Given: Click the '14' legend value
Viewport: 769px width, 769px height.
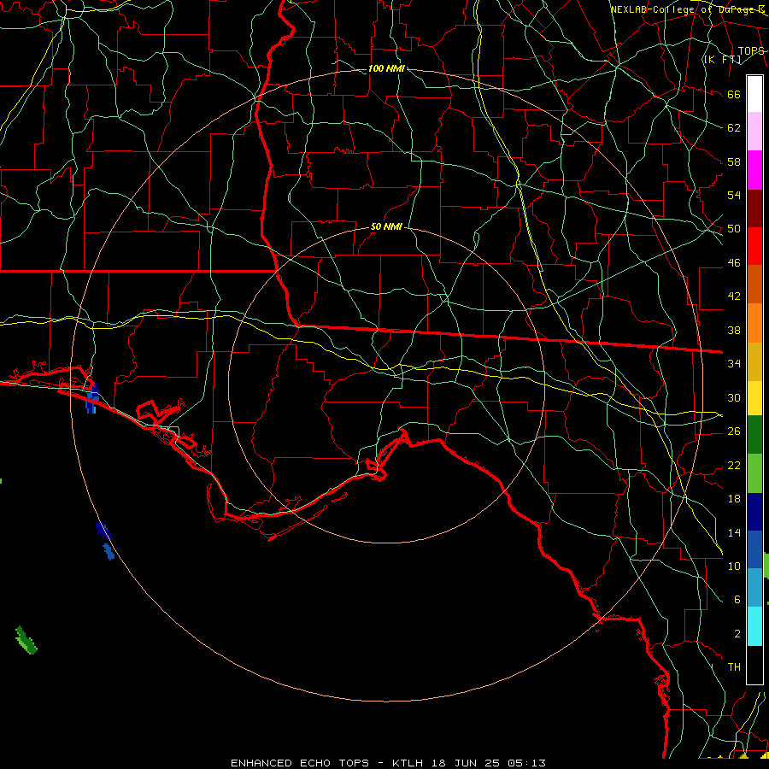Looking at the screenshot, I should pos(734,532).
